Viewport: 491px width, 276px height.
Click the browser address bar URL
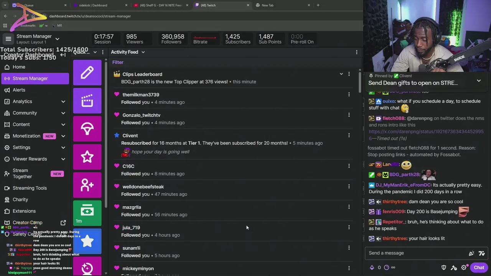tap(90, 16)
